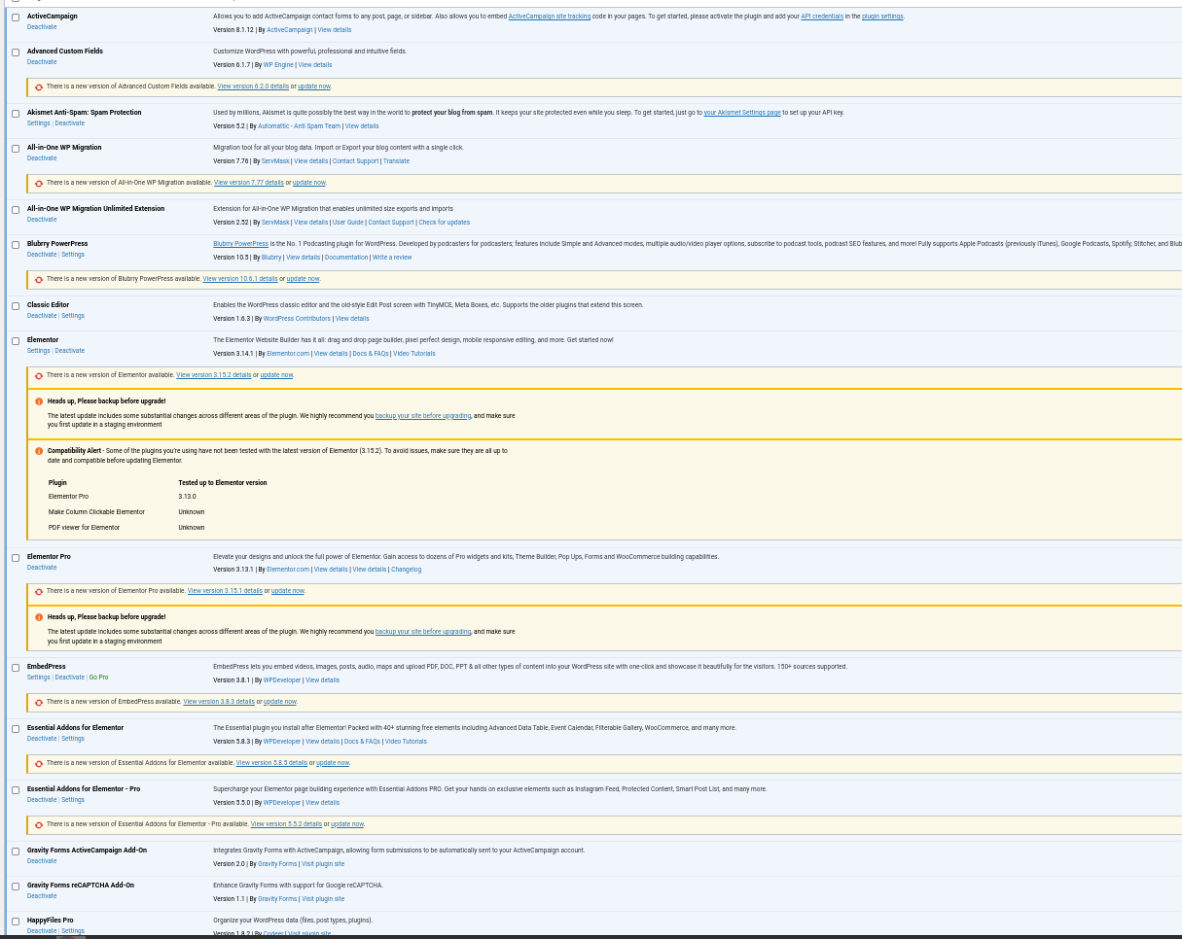
Task: Open Changelog link for Elementor Pro
Action: click(406, 570)
